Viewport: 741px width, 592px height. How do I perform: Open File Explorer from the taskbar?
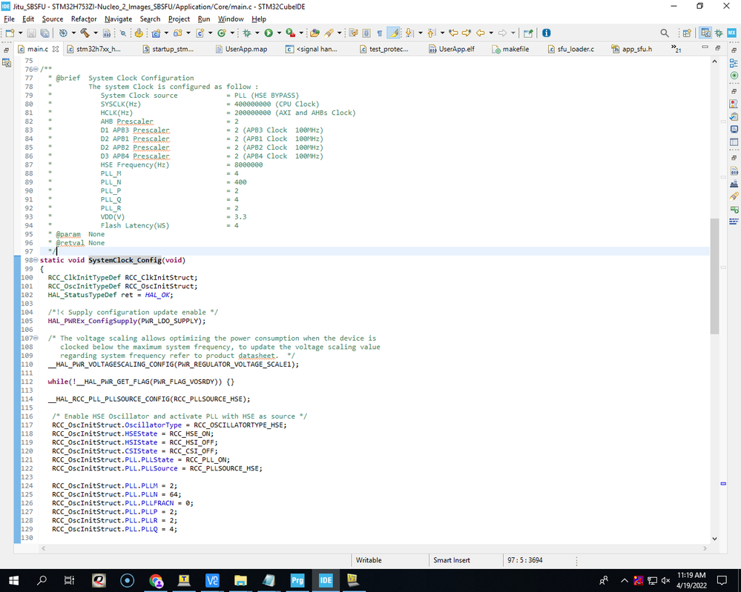pyautogui.click(x=240, y=580)
